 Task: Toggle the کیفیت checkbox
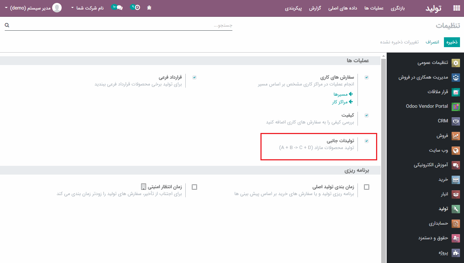coord(367,115)
